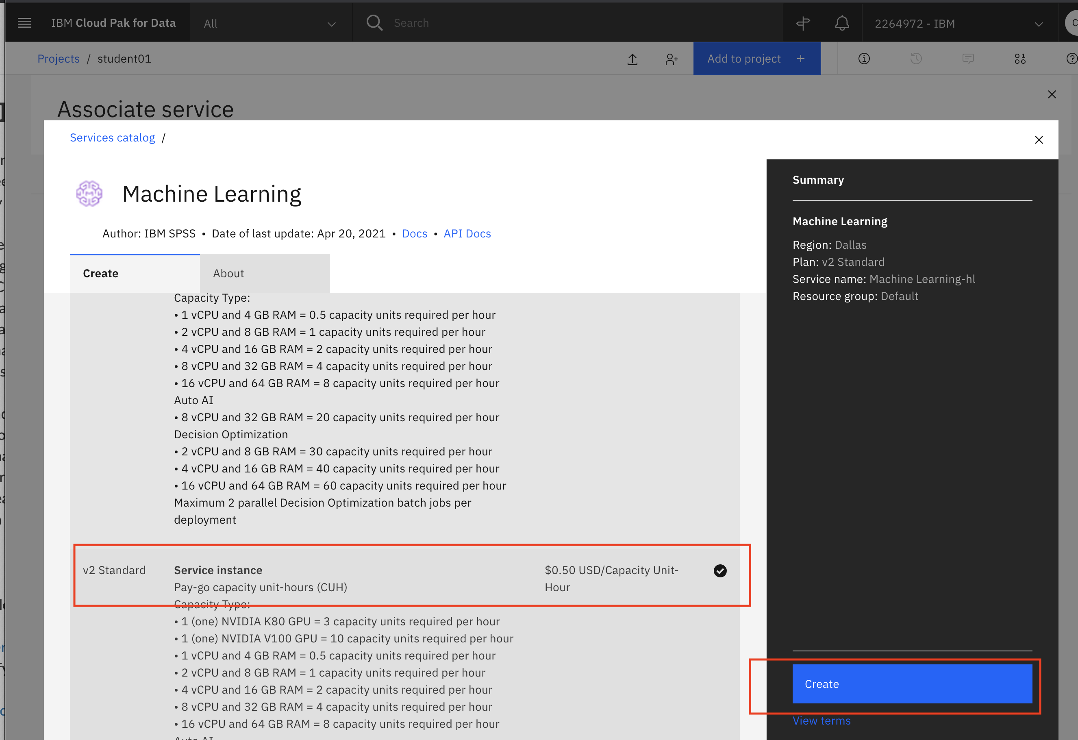Click the Plan: v2 Standard summary line

click(838, 262)
